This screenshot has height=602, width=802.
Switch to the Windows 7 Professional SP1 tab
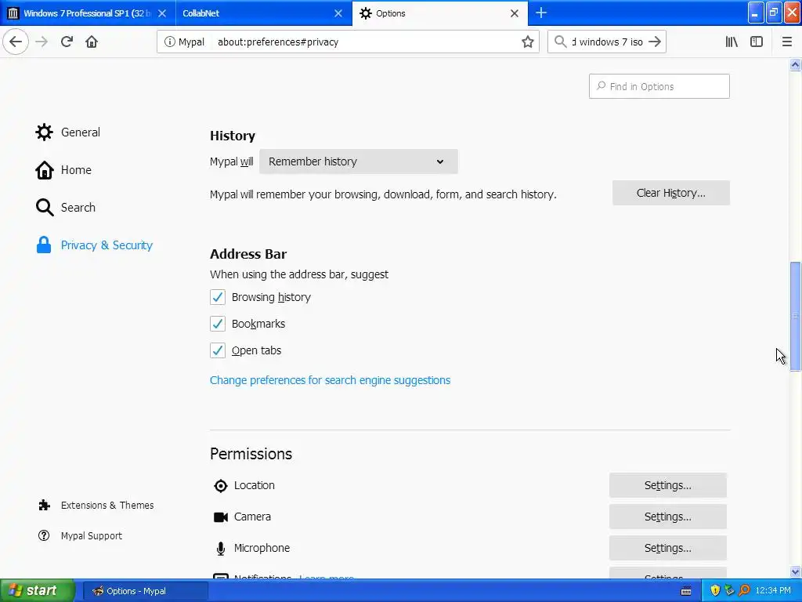[x=87, y=13]
